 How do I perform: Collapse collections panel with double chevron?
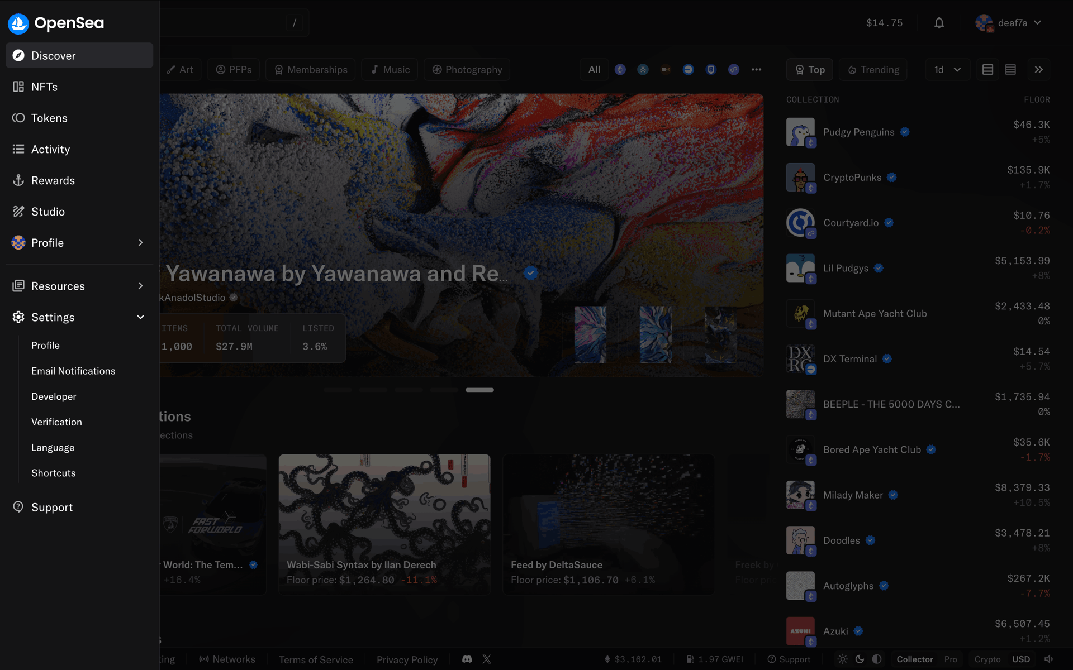pos(1038,70)
